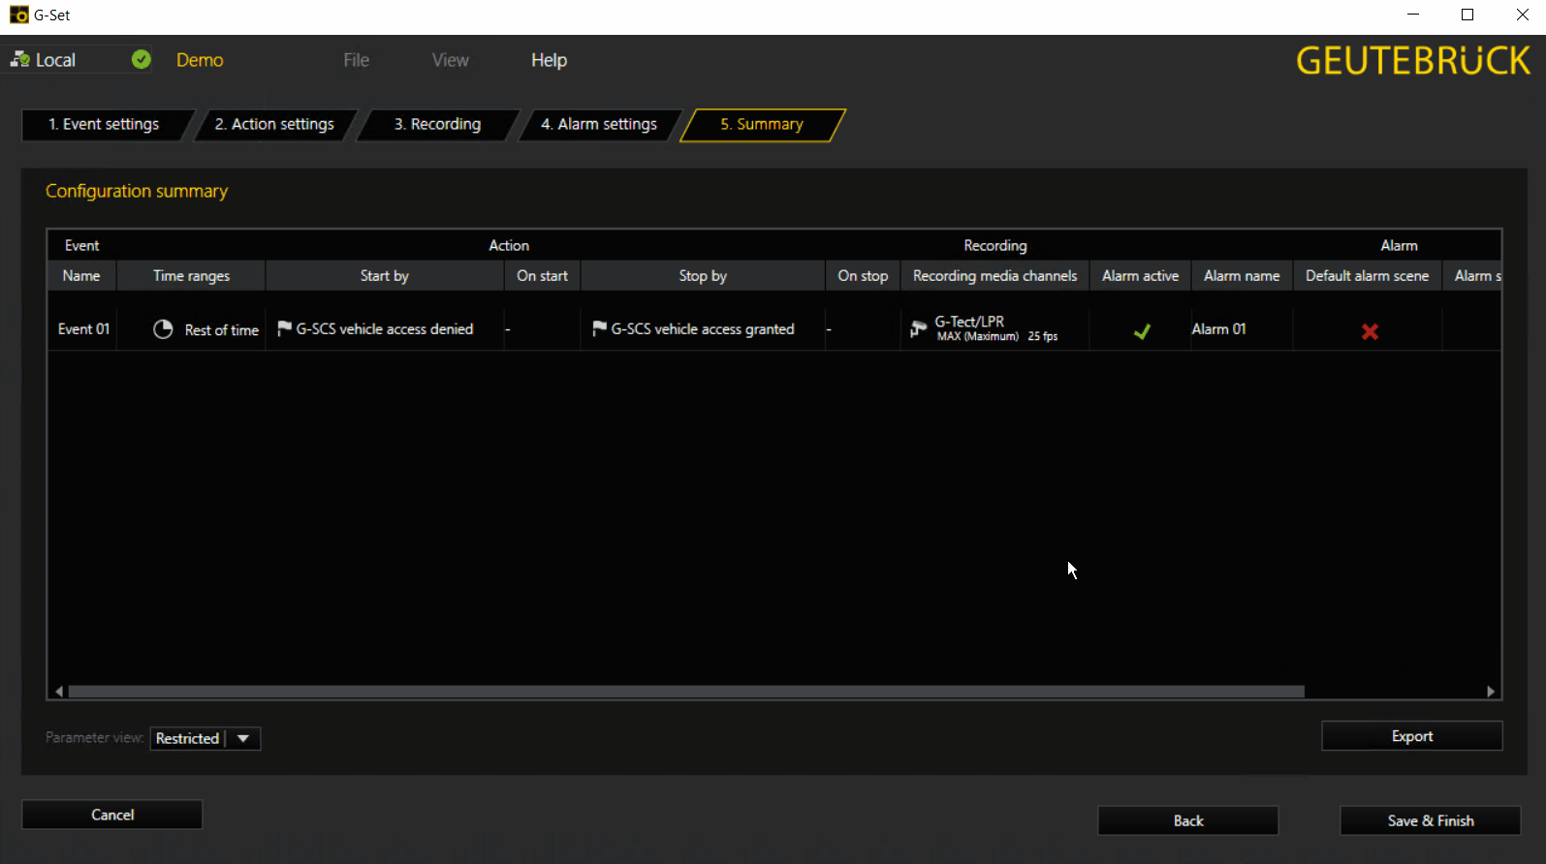Image resolution: width=1546 pixels, height=864 pixels.
Task: Click the Demo label
Action: (200, 60)
